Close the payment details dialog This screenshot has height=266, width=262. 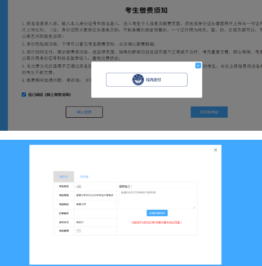[x=215, y=150]
